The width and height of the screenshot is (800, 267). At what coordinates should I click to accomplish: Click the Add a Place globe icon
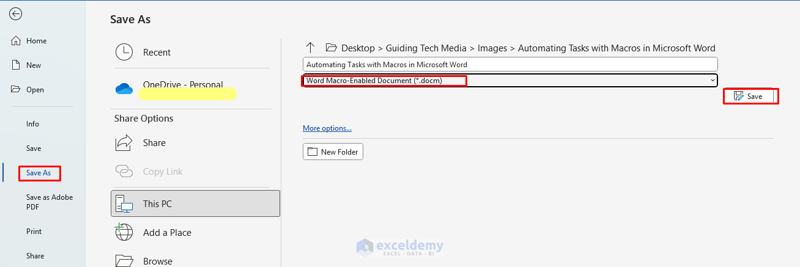(124, 232)
